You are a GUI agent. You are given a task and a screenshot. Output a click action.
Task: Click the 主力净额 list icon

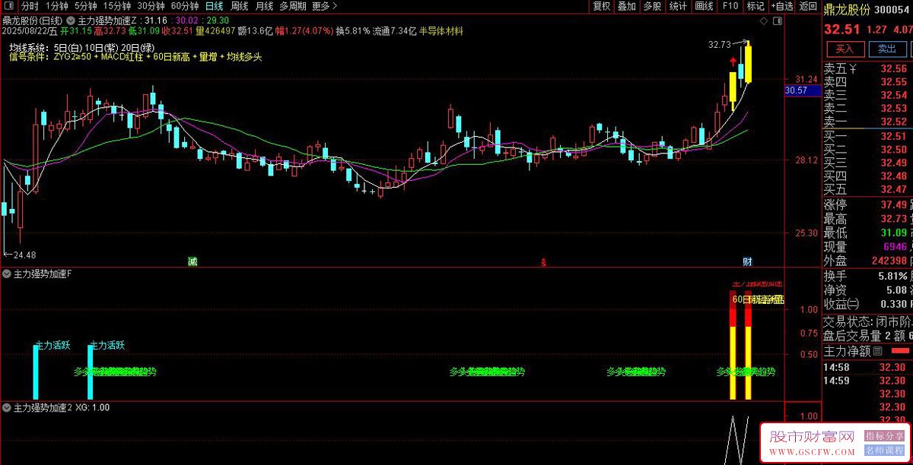(877, 351)
